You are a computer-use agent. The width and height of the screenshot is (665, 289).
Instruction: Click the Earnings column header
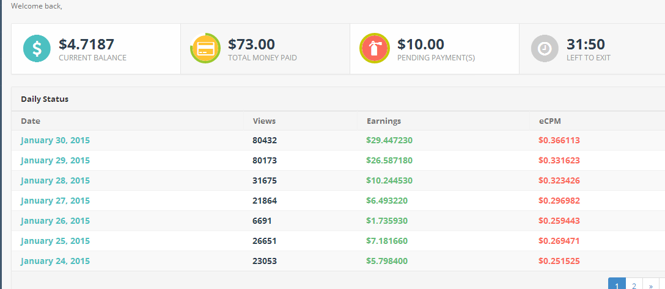click(384, 121)
